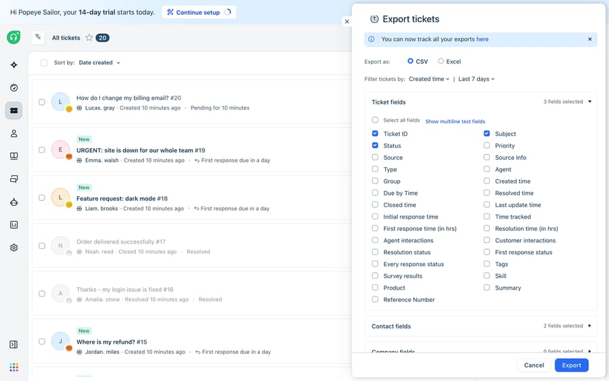Click the export icon next to Export tickets title
Image resolution: width=609 pixels, height=381 pixels.
pyautogui.click(x=374, y=19)
